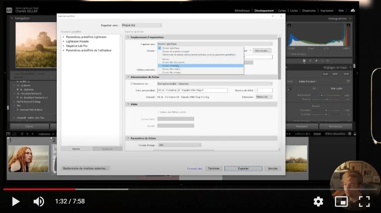Viewport: 381px width, 213px height.
Task: Toggle shadow clipping indicator on histogram
Action: (289, 25)
